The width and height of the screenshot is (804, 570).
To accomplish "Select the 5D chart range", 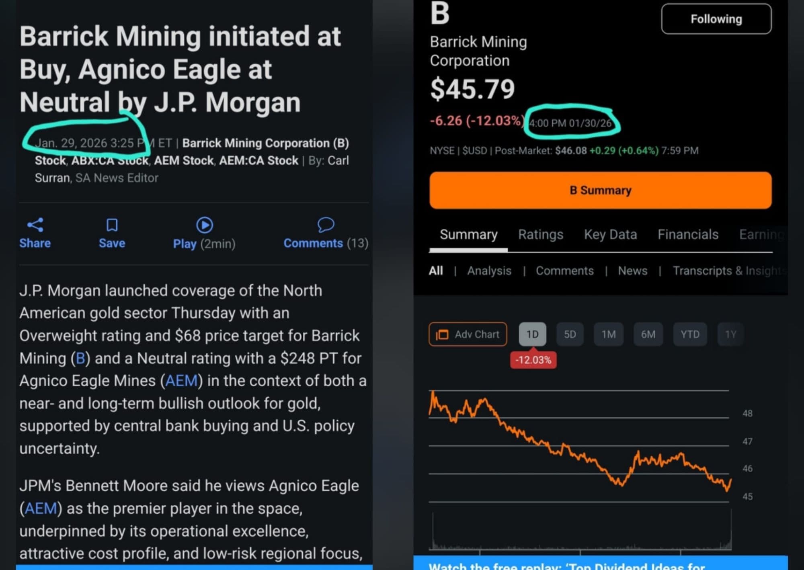I will tap(570, 334).
